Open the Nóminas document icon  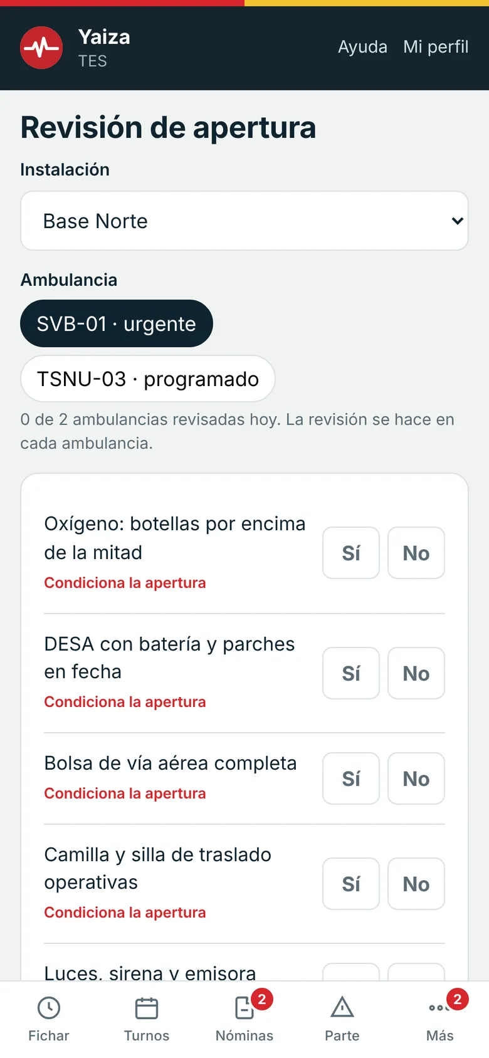[244, 1008]
